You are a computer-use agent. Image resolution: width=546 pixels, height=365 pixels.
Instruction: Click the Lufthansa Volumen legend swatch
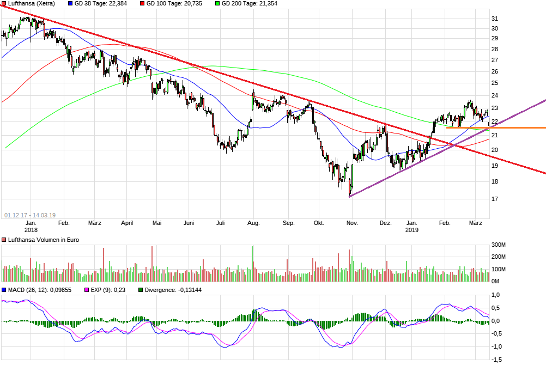point(4,240)
